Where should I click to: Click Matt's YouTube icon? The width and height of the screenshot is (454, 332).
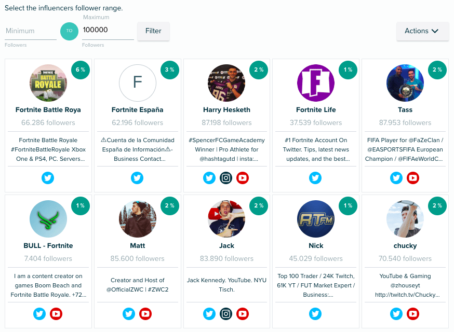click(x=145, y=314)
